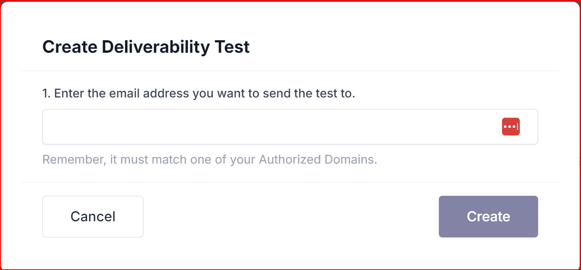Select the 'Create Deliverability Test' heading
The width and height of the screenshot is (581, 270).
[146, 47]
